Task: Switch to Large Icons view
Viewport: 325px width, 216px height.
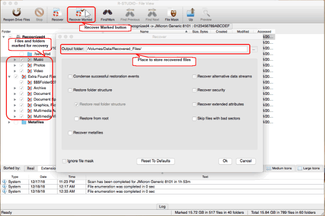Action: pos(309,168)
